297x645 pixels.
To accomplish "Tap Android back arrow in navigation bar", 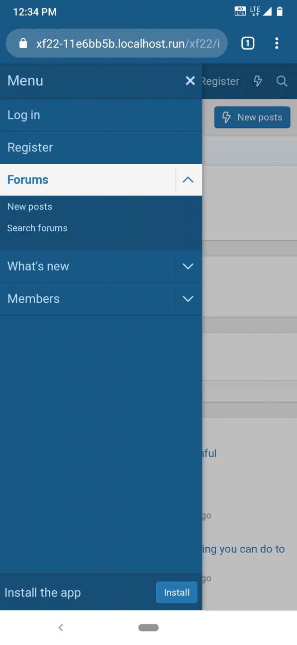I will (x=60, y=627).
